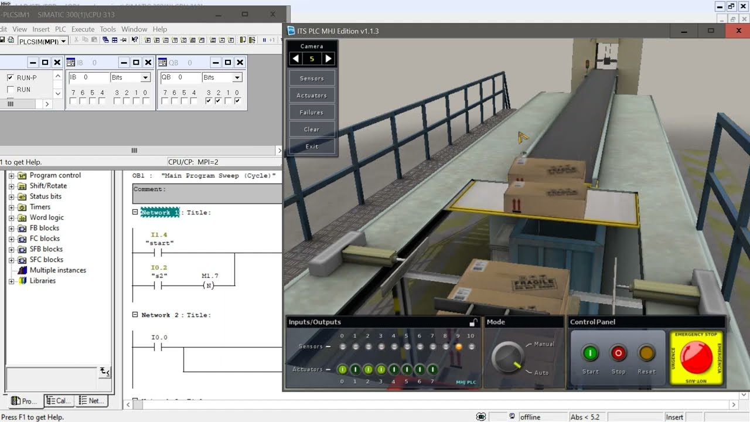Open the PLCSIM(MPI) connection dropdown
The width and height of the screenshot is (750, 422).
(63, 41)
